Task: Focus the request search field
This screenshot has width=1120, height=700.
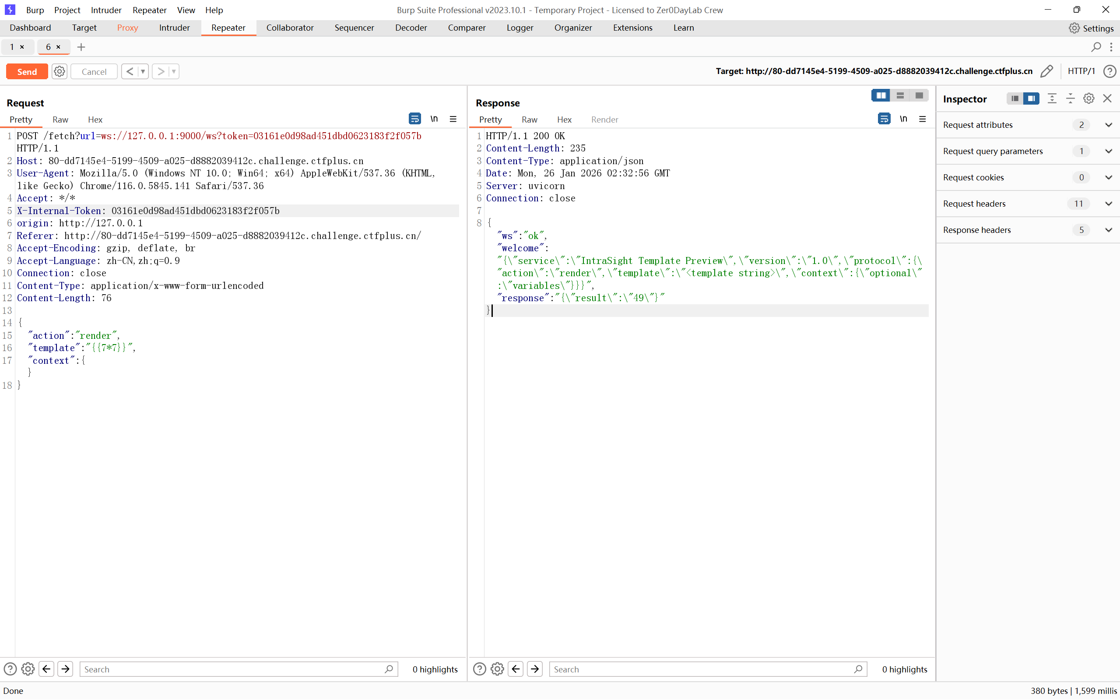Action: click(x=239, y=669)
